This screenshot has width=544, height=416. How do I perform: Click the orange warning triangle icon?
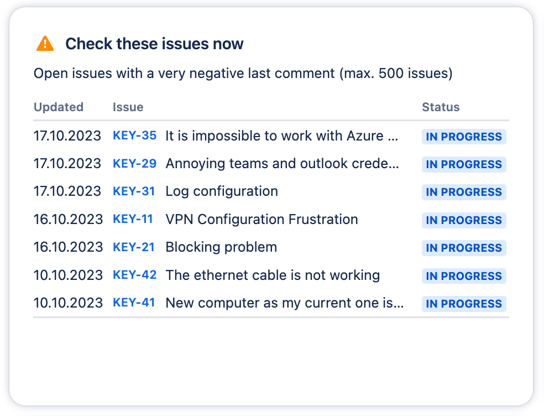(45, 44)
